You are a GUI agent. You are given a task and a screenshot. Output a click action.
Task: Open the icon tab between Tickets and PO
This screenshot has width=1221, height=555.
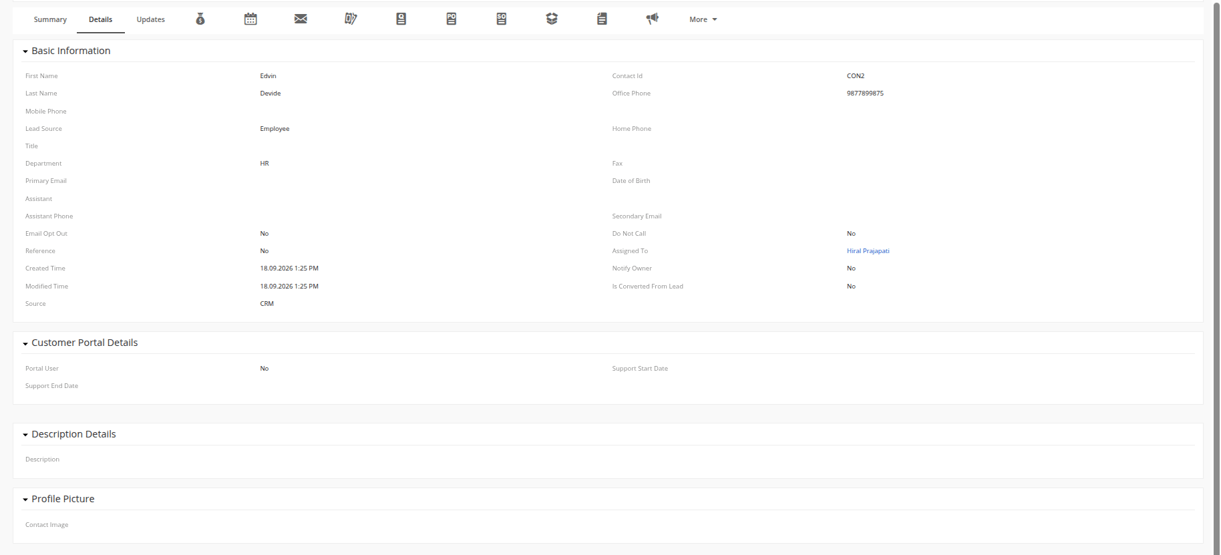(x=401, y=19)
